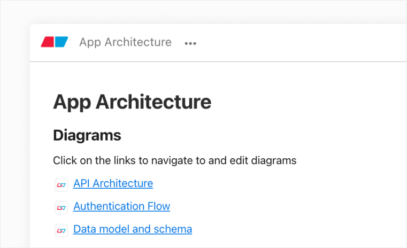Open the API Architecture link
This screenshot has width=407, height=248.
click(113, 183)
